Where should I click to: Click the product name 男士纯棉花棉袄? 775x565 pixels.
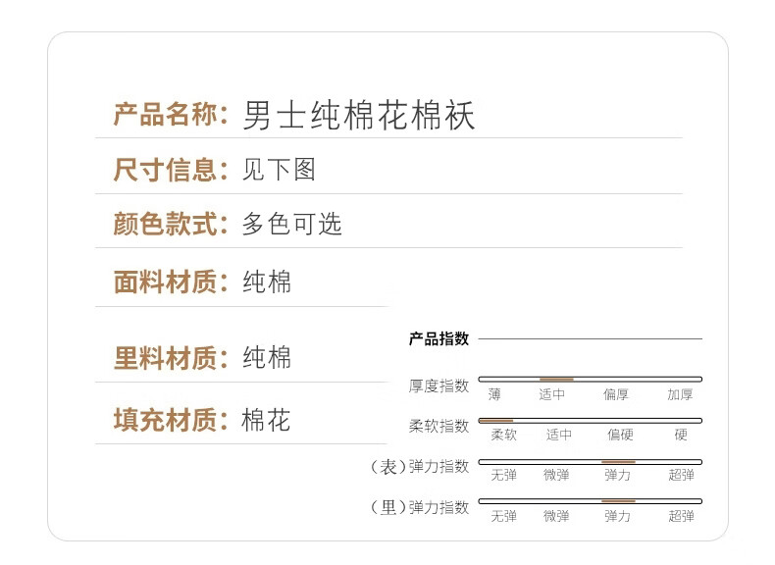click(x=359, y=116)
